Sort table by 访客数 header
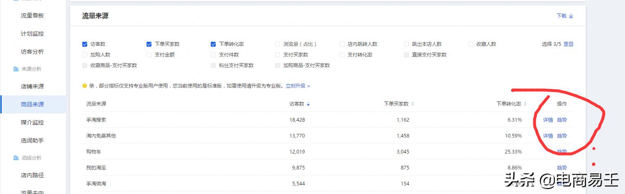625x194 pixels. tap(297, 104)
